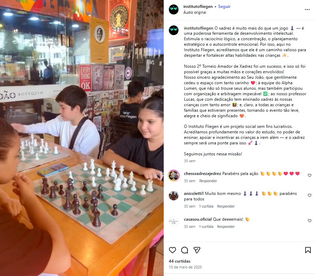Open anicoletti1 profile avatar

click(x=174, y=196)
